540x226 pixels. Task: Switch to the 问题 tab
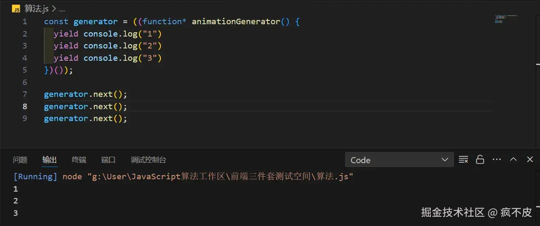(20, 160)
